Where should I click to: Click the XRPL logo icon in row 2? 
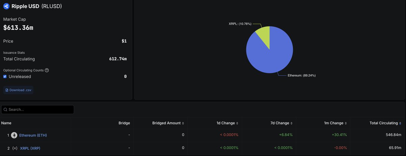coord(15,148)
